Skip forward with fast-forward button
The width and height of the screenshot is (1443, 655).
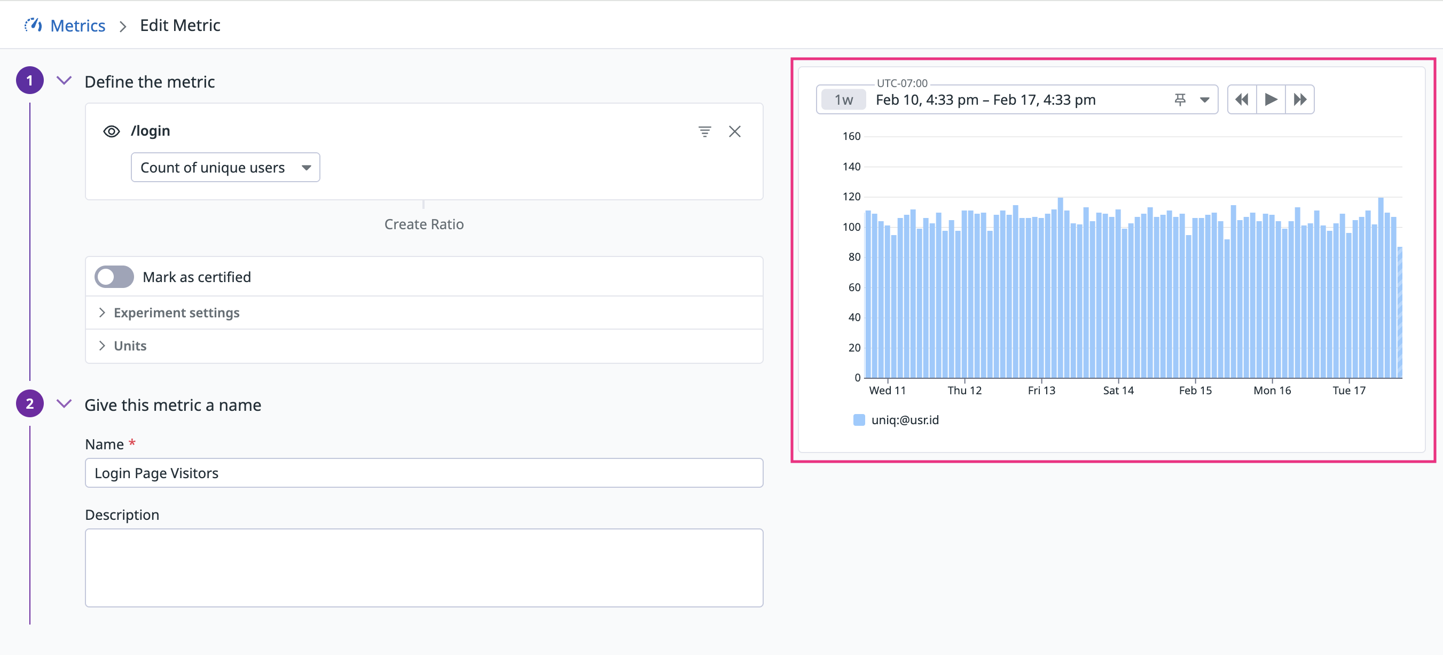1299,100
